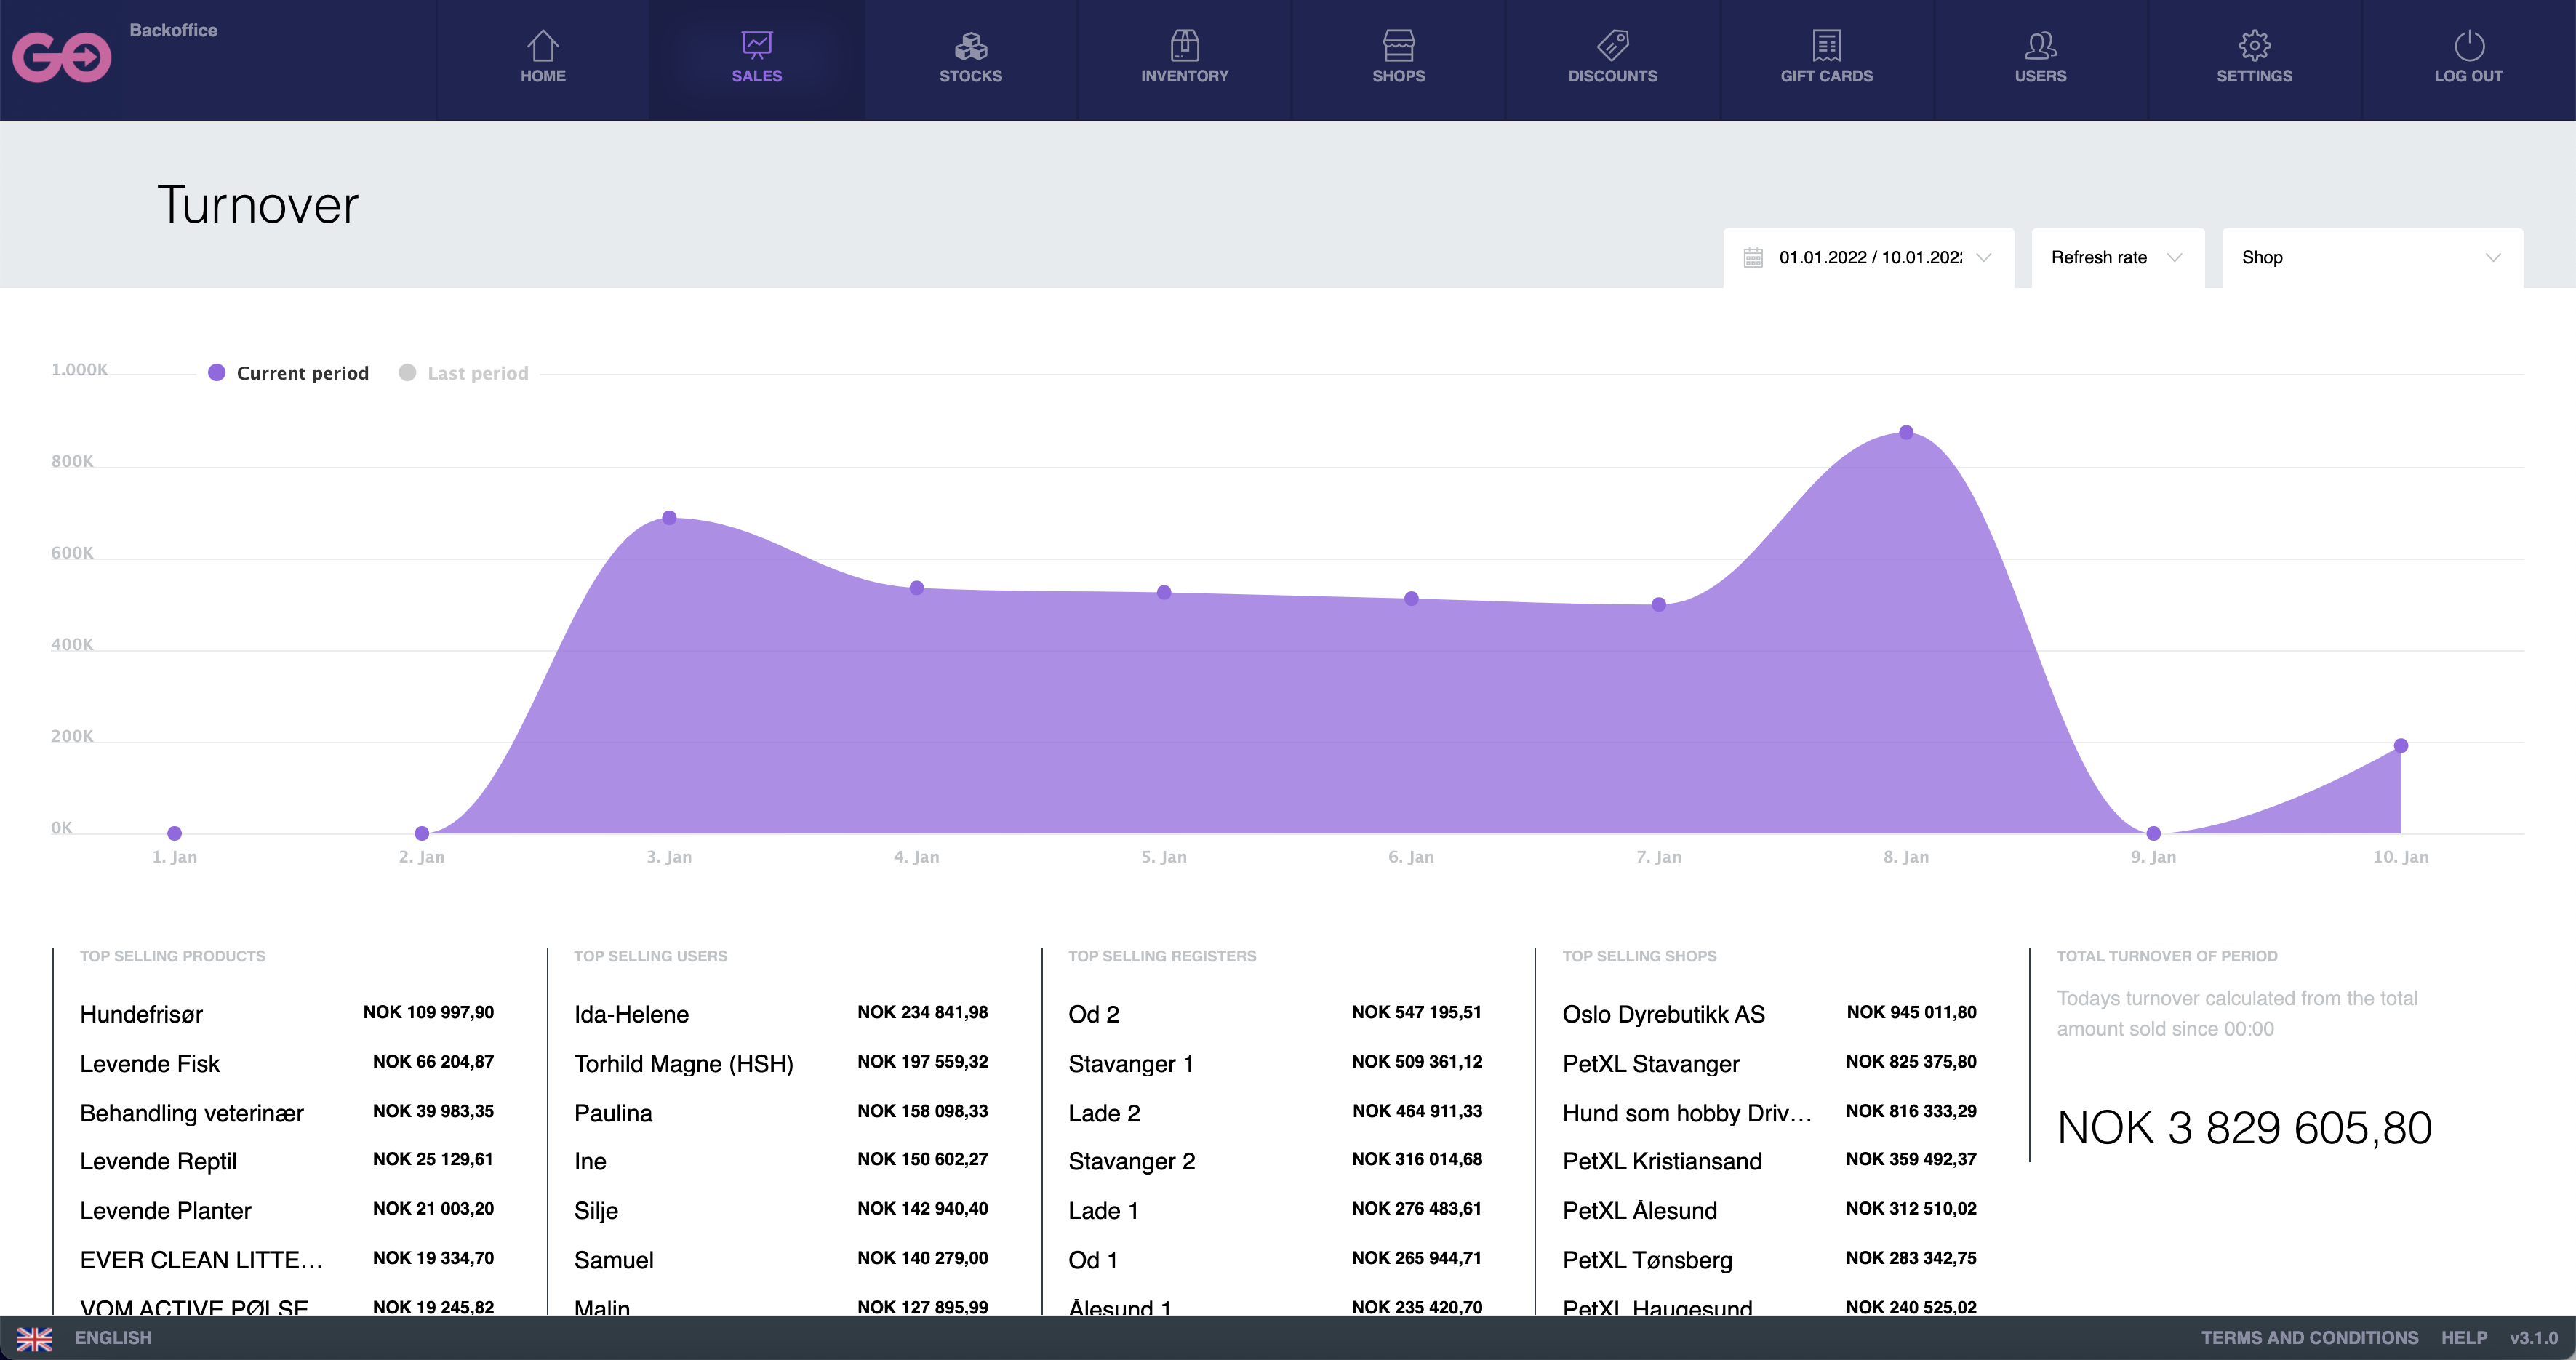This screenshot has height=1360, width=2576.
Task: Select the Sales menu tab
Action: [x=756, y=58]
